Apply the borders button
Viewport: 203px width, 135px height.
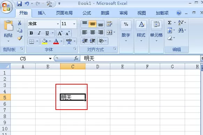point(32,41)
